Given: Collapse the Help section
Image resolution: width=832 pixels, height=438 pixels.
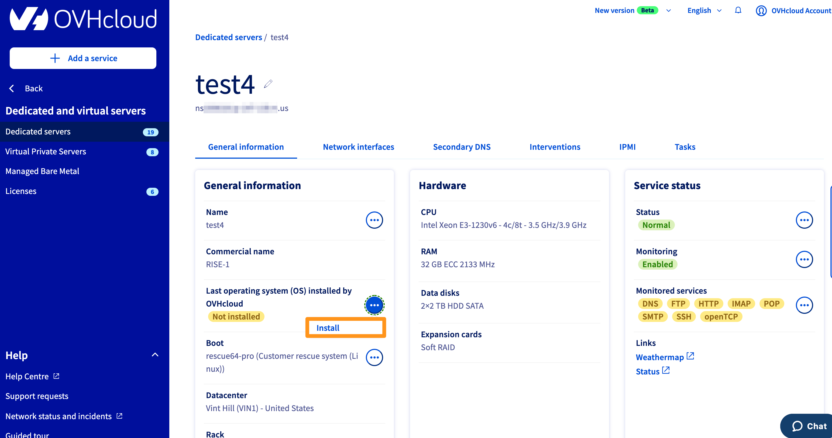Looking at the screenshot, I should pos(155,355).
